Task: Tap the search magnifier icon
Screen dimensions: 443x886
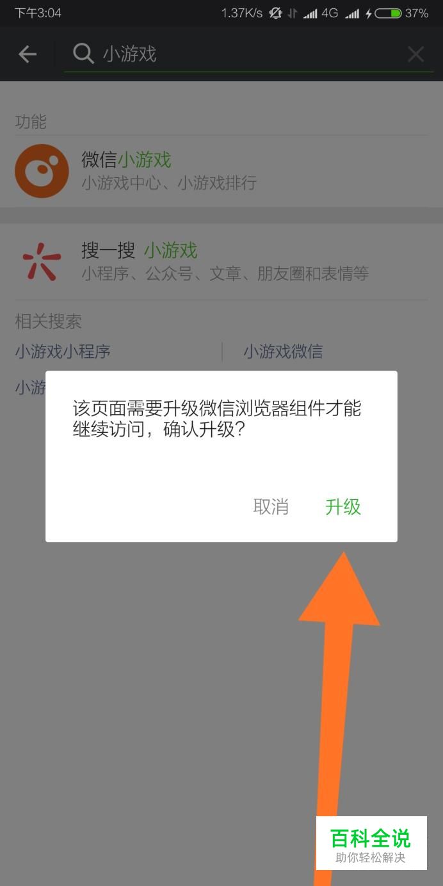Action: [83, 54]
